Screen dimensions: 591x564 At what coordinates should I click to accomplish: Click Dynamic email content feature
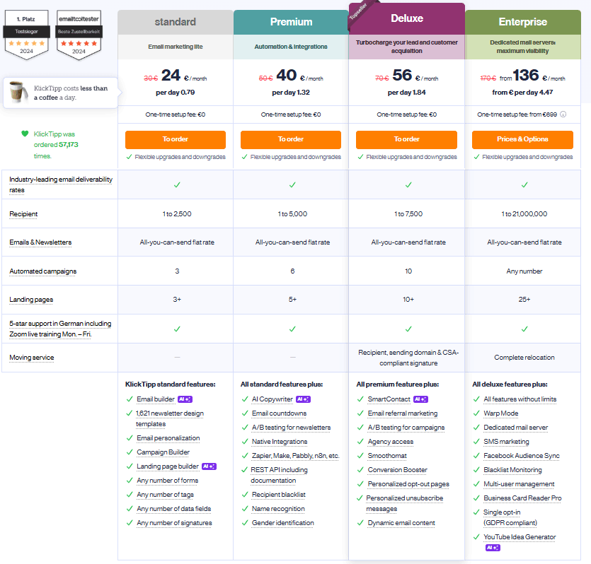click(401, 523)
